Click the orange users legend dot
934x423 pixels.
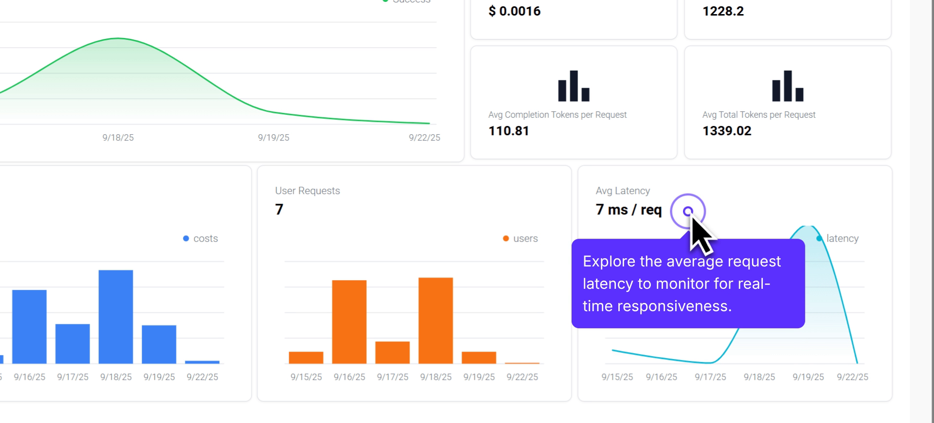tap(506, 238)
